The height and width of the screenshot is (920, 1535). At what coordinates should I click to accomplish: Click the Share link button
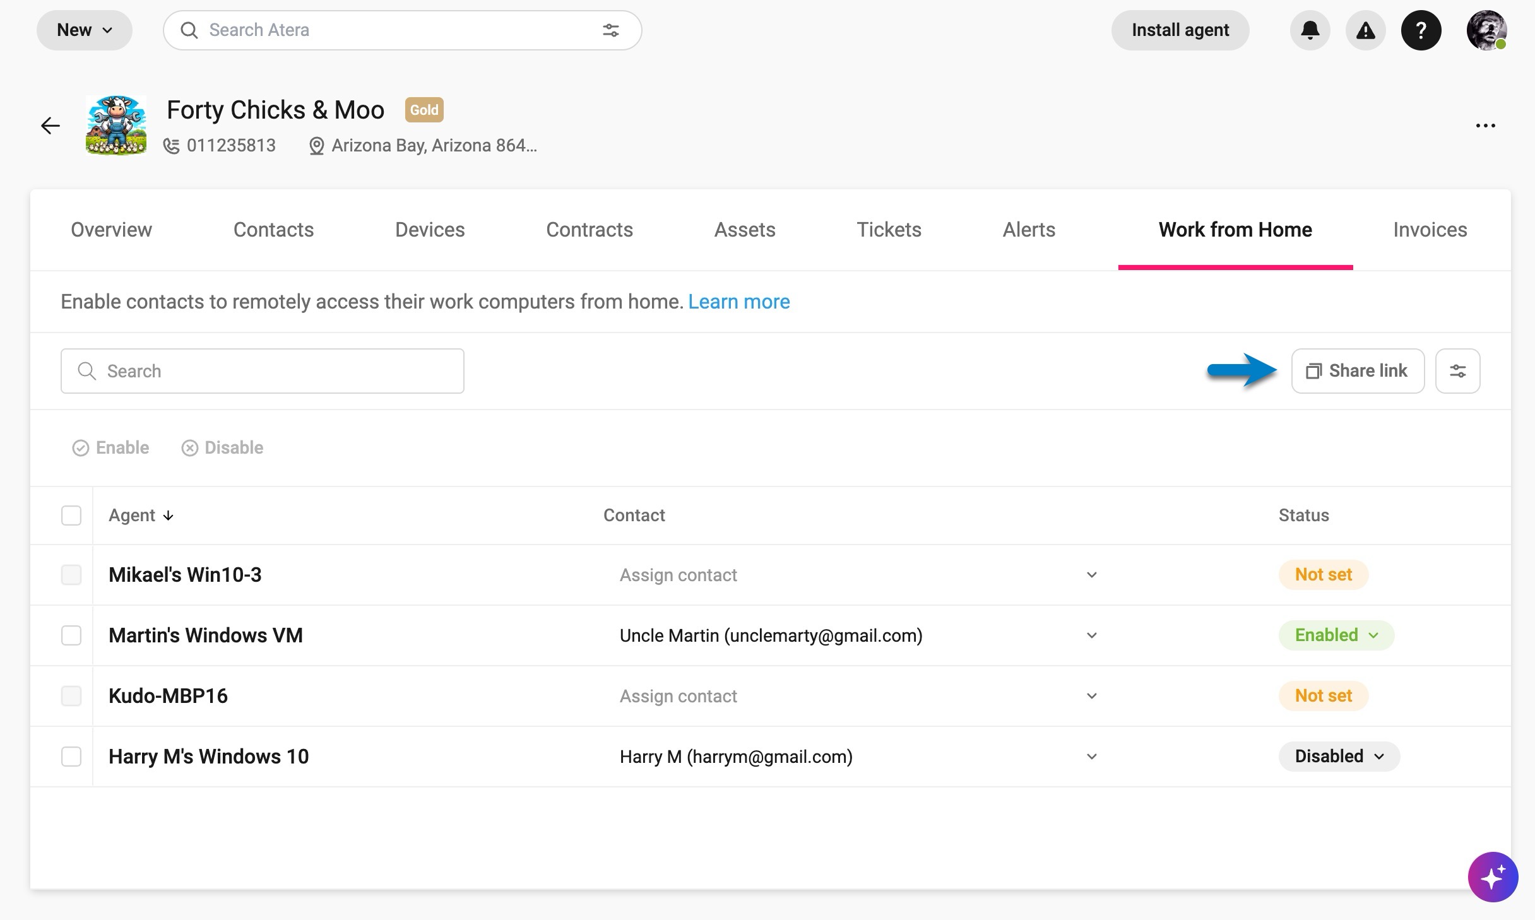(1358, 371)
